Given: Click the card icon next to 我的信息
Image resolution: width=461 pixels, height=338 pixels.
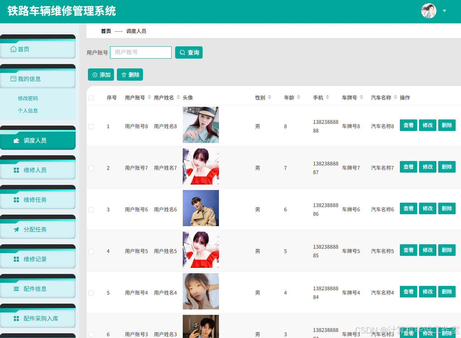Looking at the screenshot, I should [13, 79].
